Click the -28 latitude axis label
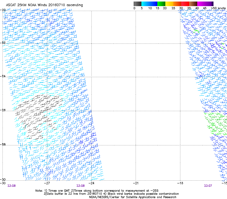This screenshot has height=199, width=227. tap(3, 145)
